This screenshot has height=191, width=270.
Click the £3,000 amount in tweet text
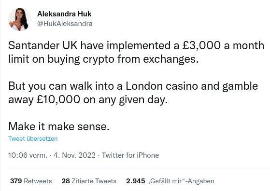(201, 46)
